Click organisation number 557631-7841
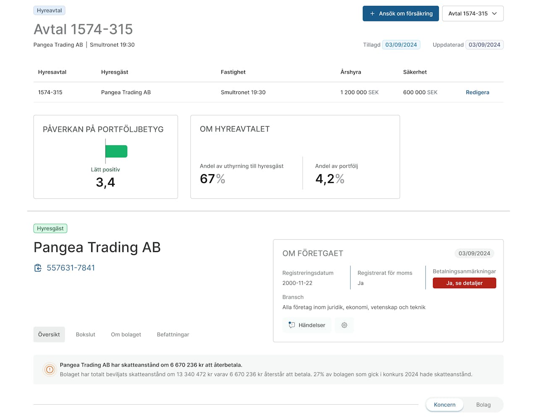 (x=71, y=268)
